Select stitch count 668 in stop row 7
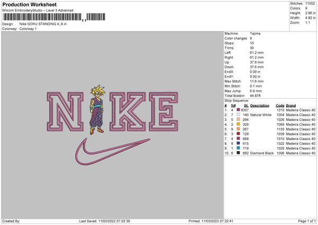Image resolution: width=318 pixels, height=225 pixels. tap(245, 139)
